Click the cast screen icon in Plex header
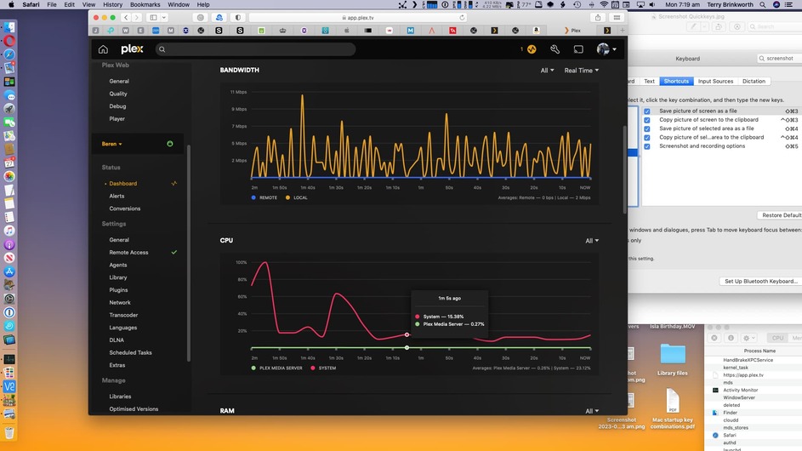This screenshot has width=802, height=451. point(578,49)
